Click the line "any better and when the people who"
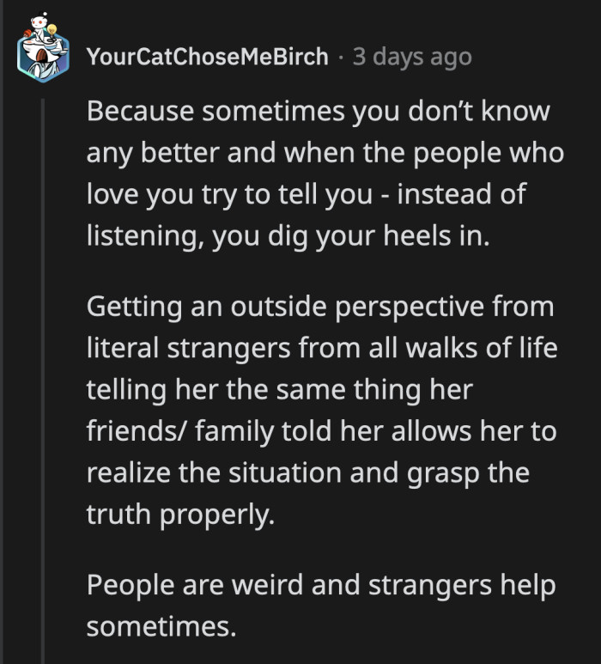Image resolution: width=601 pixels, height=664 pixels. tap(325, 154)
